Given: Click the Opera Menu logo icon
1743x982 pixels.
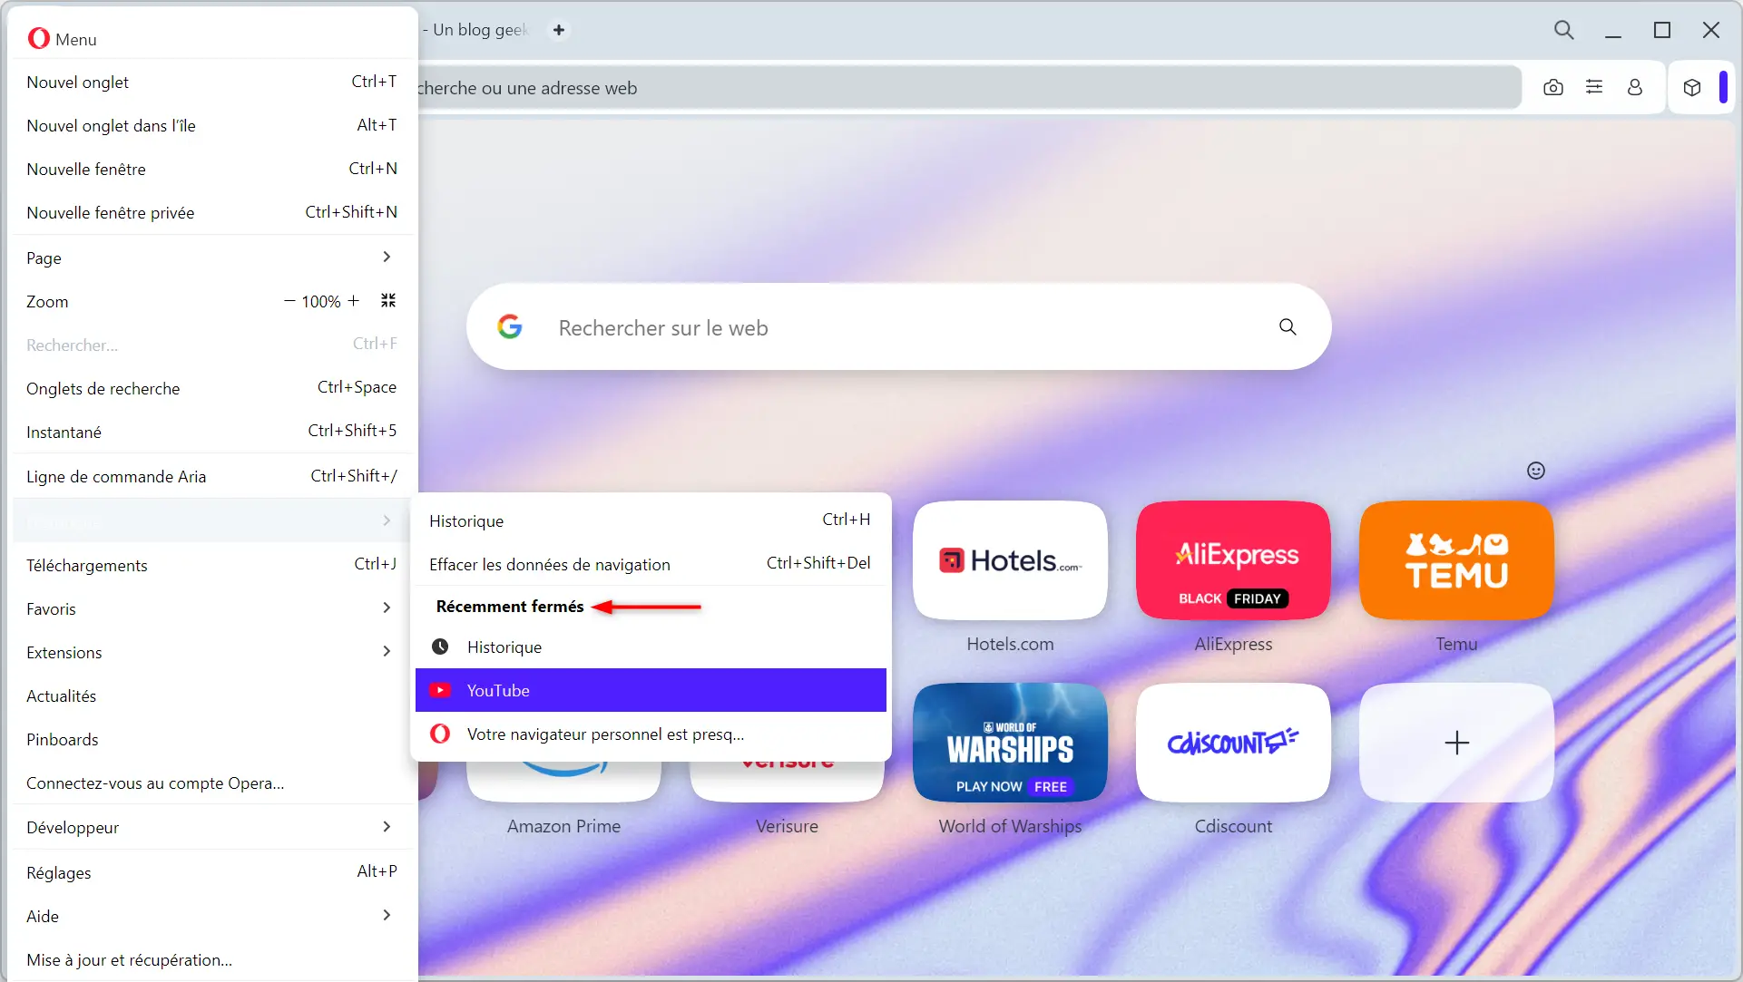Looking at the screenshot, I should click(x=38, y=38).
